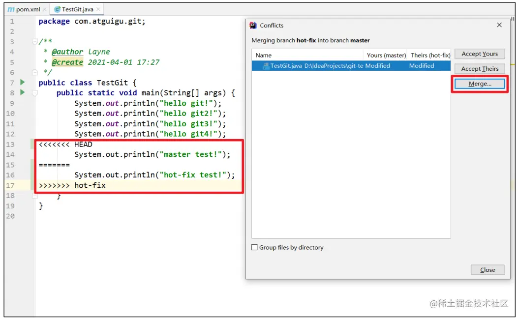Image resolution: width=518 pixels, height=318 pixels.
Task: Click the "hot-fix test!" println line
Action: (x=154, y=175)
